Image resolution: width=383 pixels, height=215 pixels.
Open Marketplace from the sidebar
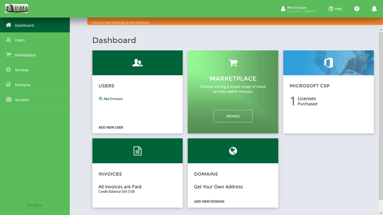25,55
